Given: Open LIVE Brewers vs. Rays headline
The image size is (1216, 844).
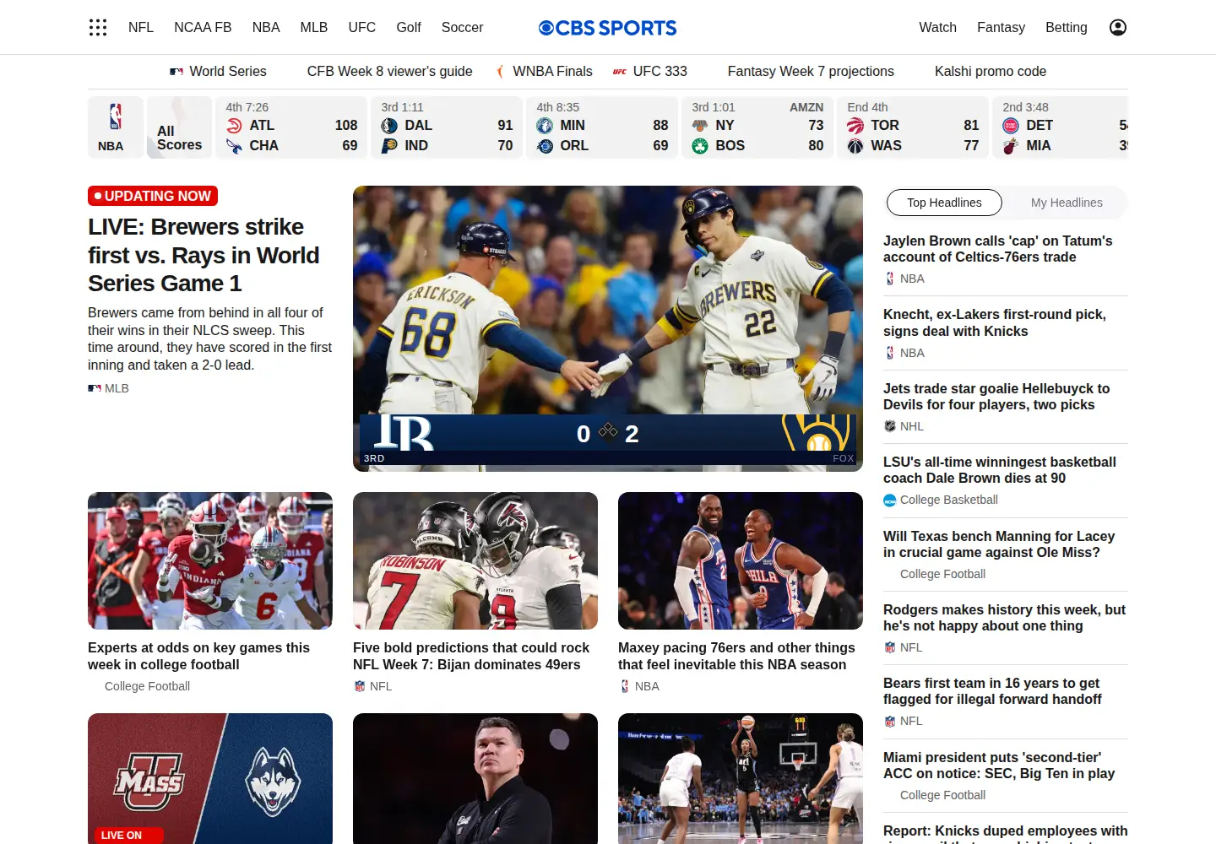Looking at the screenshot, I should [204, 255].
